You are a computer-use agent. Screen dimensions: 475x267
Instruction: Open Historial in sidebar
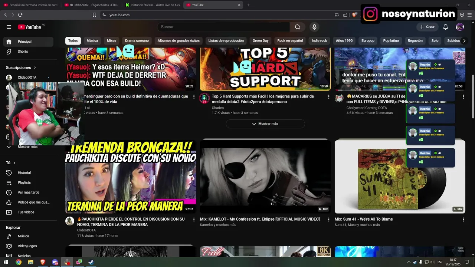[28, 173]
